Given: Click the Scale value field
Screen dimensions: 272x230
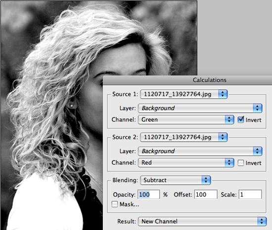Looking at the screenshot, I should [250, 194].
